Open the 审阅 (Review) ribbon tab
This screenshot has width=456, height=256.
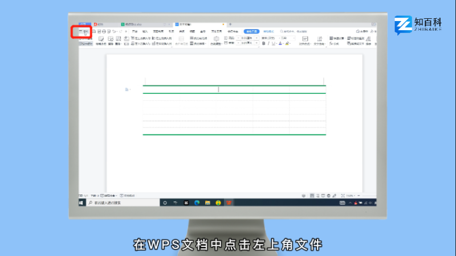pos(182,31)
